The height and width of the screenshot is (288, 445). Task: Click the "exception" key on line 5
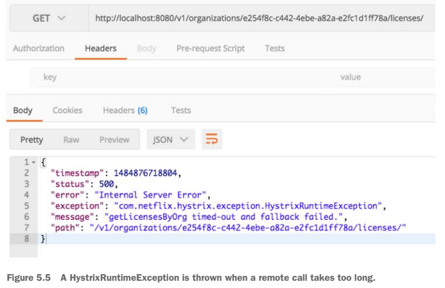pyautogui.click(x=77, y=206)
